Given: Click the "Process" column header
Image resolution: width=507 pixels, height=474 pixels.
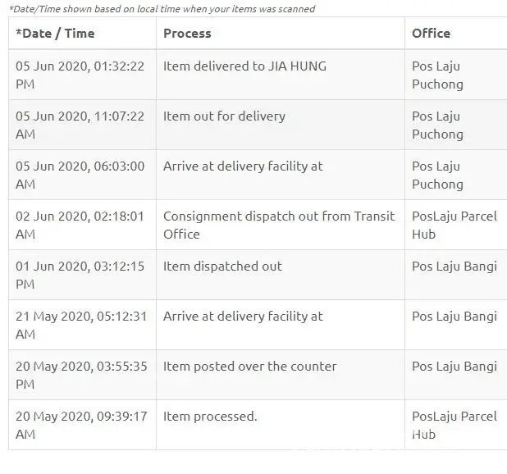Looking at the screenshot, I should 187,34.
